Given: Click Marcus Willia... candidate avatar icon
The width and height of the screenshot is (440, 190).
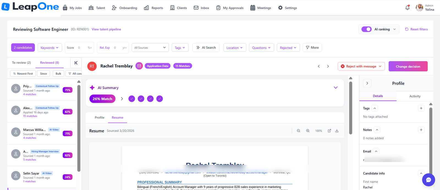Looking at the screenshot, I should 16,132.
